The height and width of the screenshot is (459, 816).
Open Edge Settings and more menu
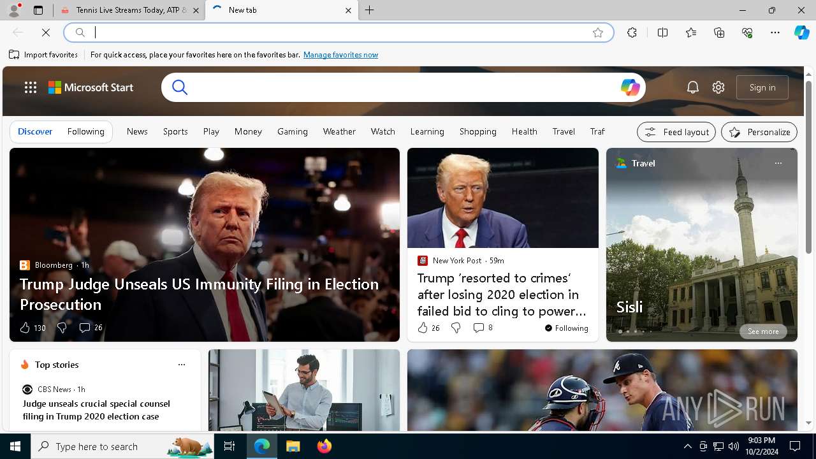pyautogui.click(x=775, y=33)
